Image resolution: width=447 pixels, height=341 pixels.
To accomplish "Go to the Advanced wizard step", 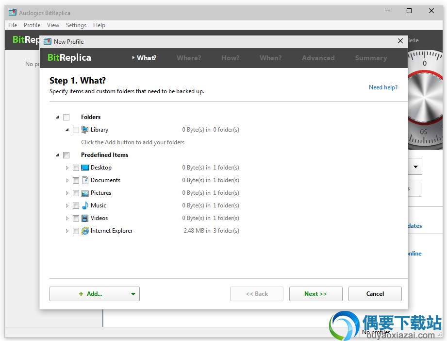I will (x=318, y=58).
